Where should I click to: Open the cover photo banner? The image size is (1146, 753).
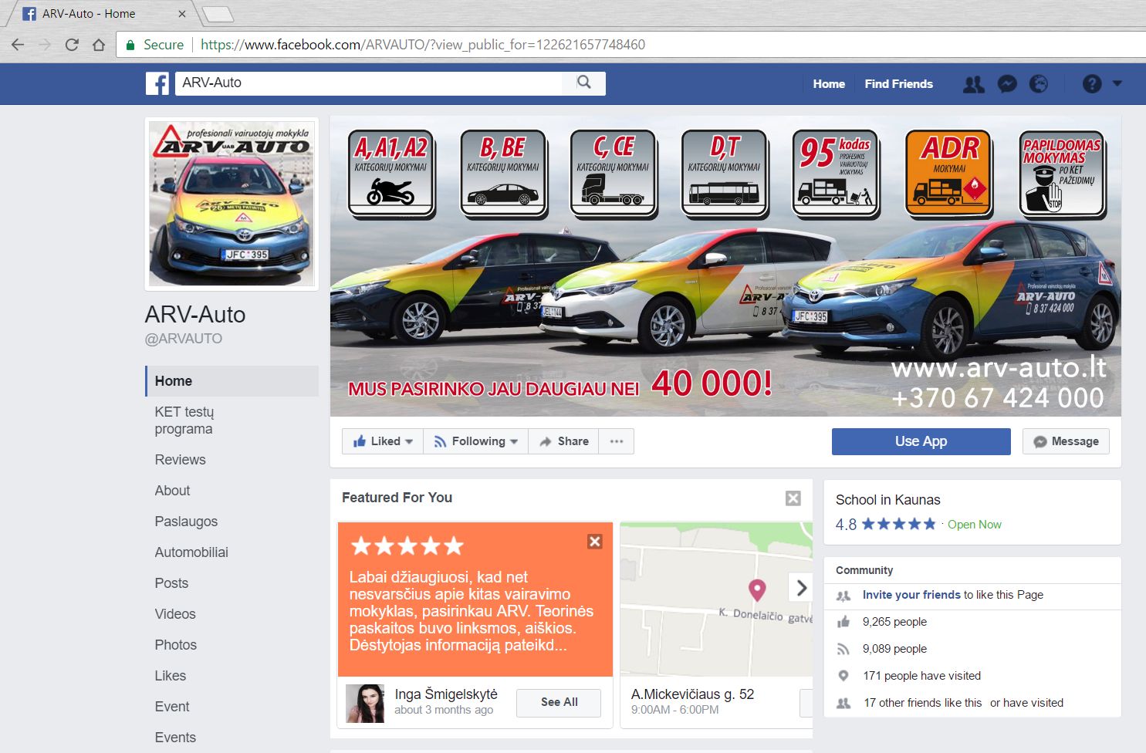coord(725,267)
